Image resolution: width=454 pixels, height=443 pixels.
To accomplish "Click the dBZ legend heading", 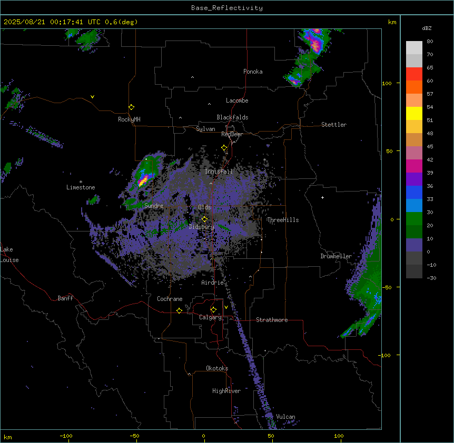I will (427, 28).
